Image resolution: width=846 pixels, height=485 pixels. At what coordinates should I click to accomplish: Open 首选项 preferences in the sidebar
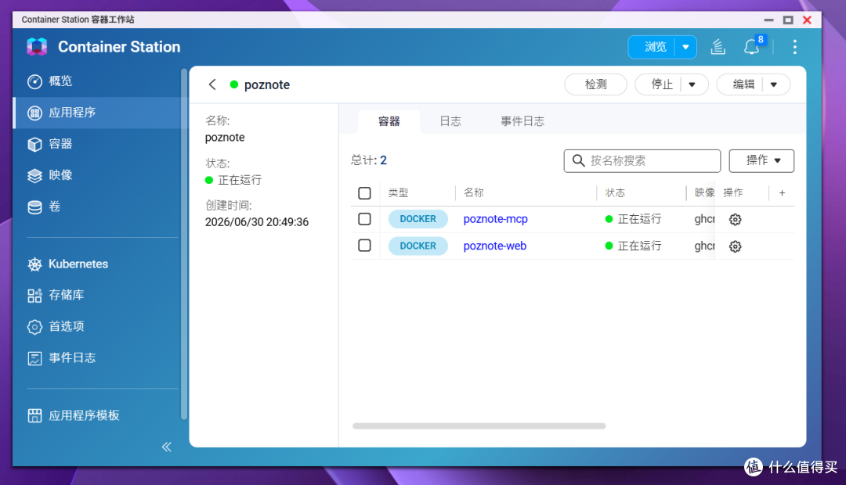[56, 326]
